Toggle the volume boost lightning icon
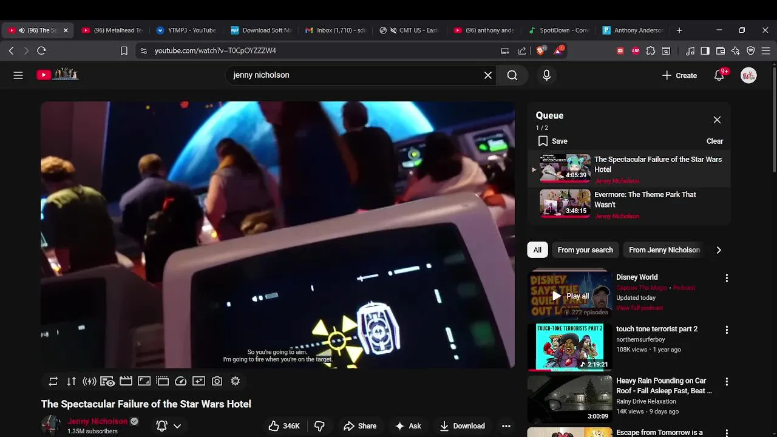This screenshot has width=777, height=437. click(90, 381)
